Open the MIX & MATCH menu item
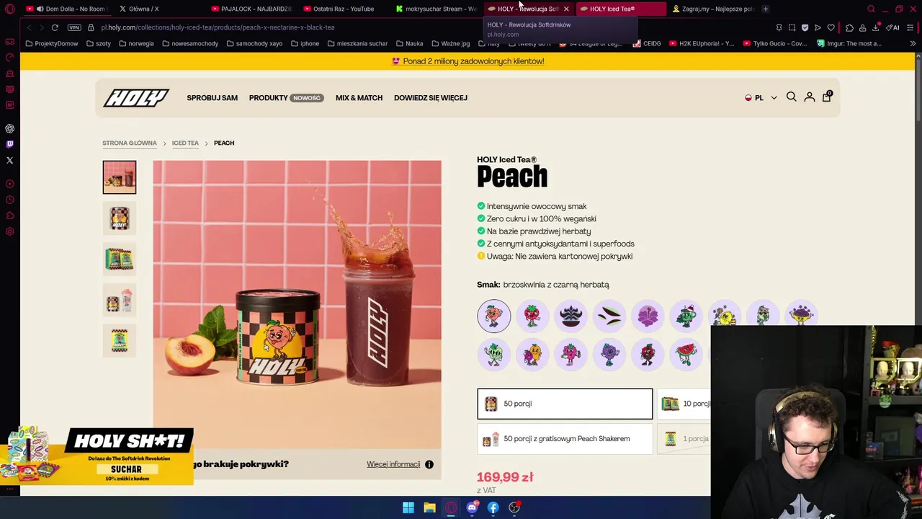This screenshot has height=519, width=922. tap(359, 98)
